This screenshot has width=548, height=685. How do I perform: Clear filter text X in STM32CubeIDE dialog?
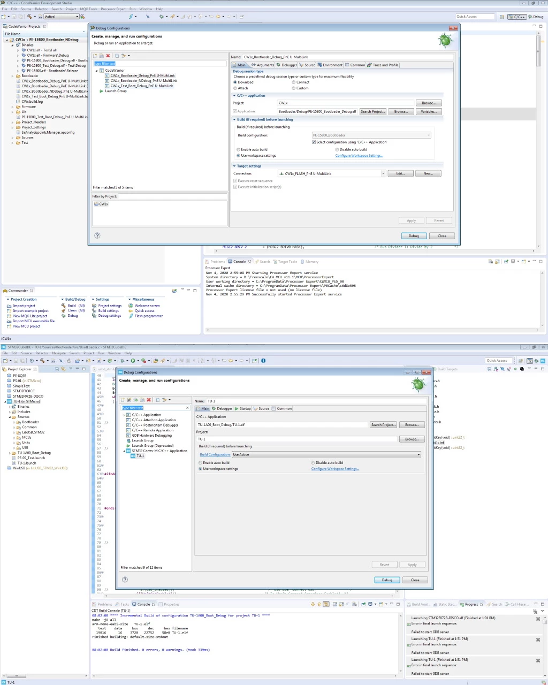(x=187, y=408)
